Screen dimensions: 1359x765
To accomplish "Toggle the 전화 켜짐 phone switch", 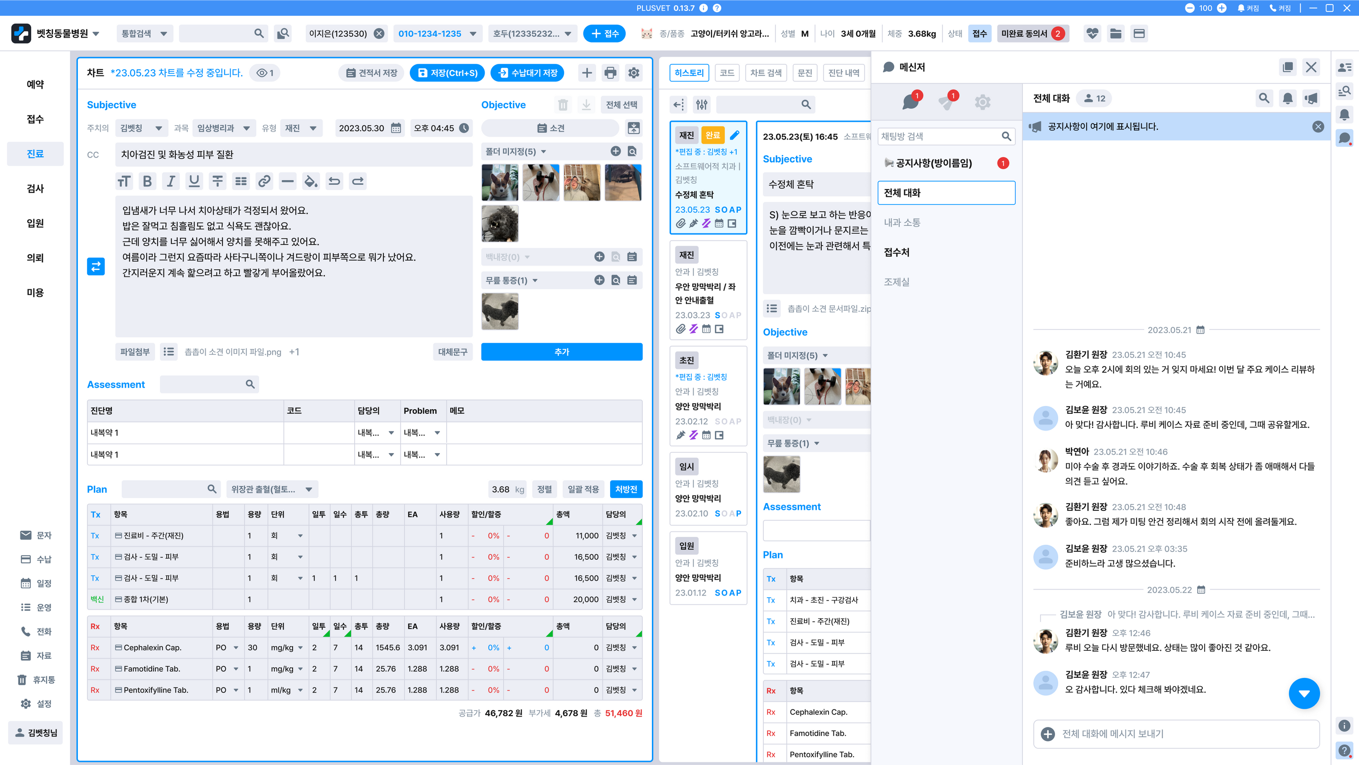I will [x=1280, y=8].
